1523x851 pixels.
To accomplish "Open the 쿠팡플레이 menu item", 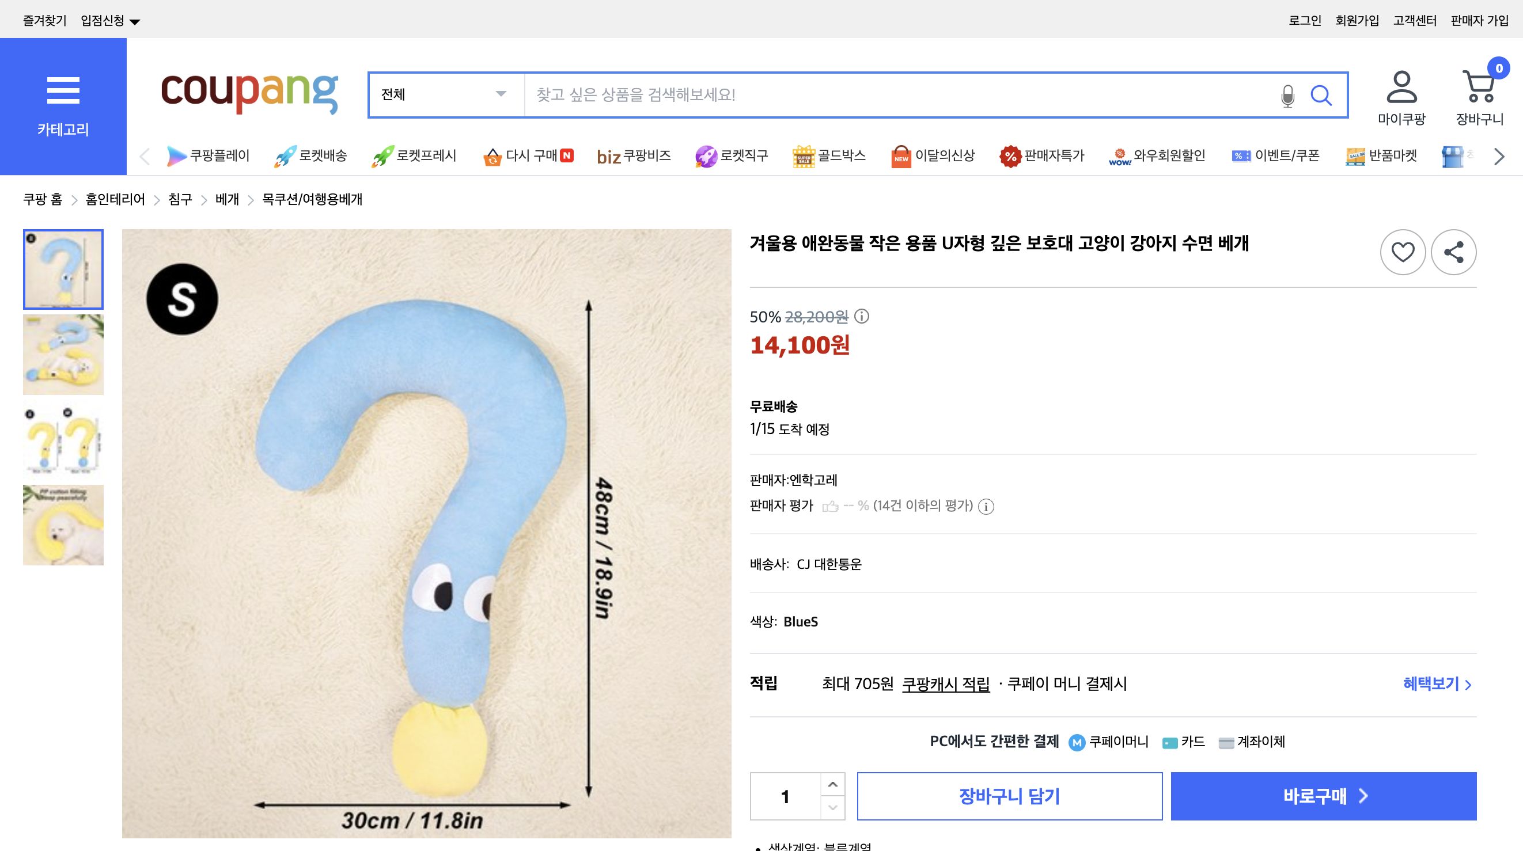I will (210, 155).
